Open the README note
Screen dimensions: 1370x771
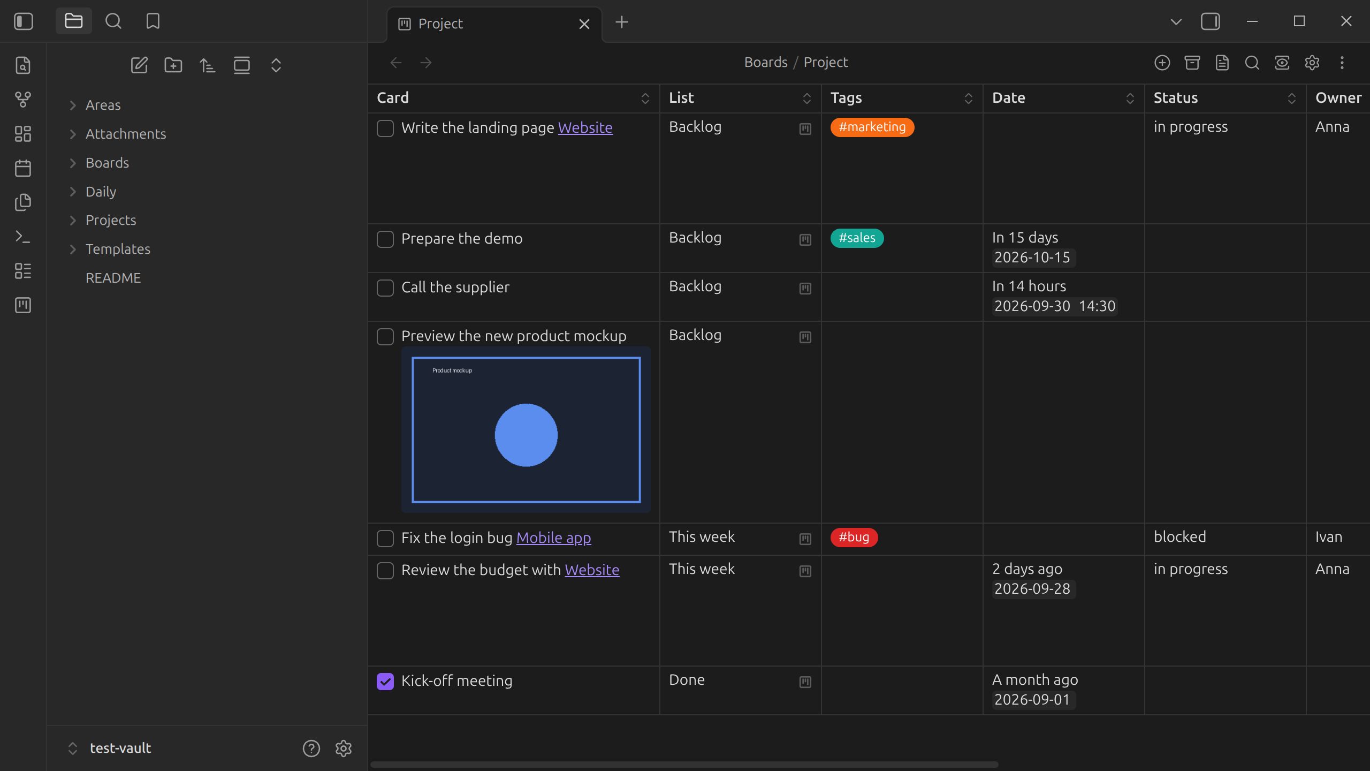pyautogui.click(x=113, y=278)
